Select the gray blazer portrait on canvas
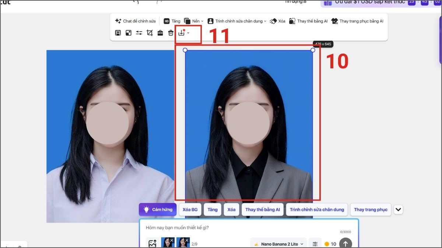This screenshot has width=442, height=248. click(x=249, y=134)
